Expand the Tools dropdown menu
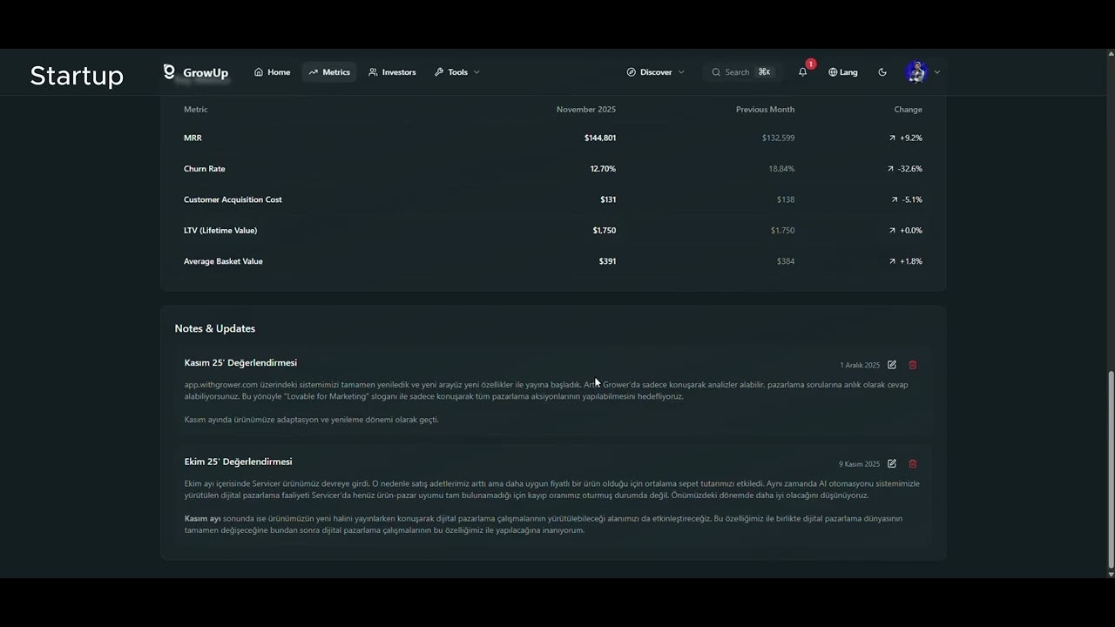Image resolution: width=1115 pixels, height=627 pixels. pyautogui.click(x=457, y=72)
